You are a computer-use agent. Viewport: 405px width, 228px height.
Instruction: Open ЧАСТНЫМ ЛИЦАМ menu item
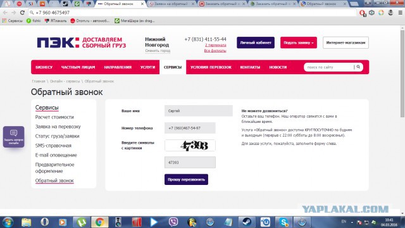(78, 67)
